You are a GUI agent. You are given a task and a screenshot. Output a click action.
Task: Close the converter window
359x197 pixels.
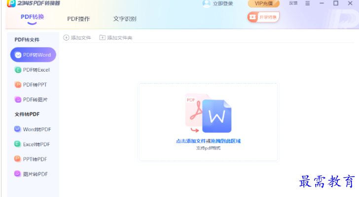pyautogui.click(x=350, y=3)
